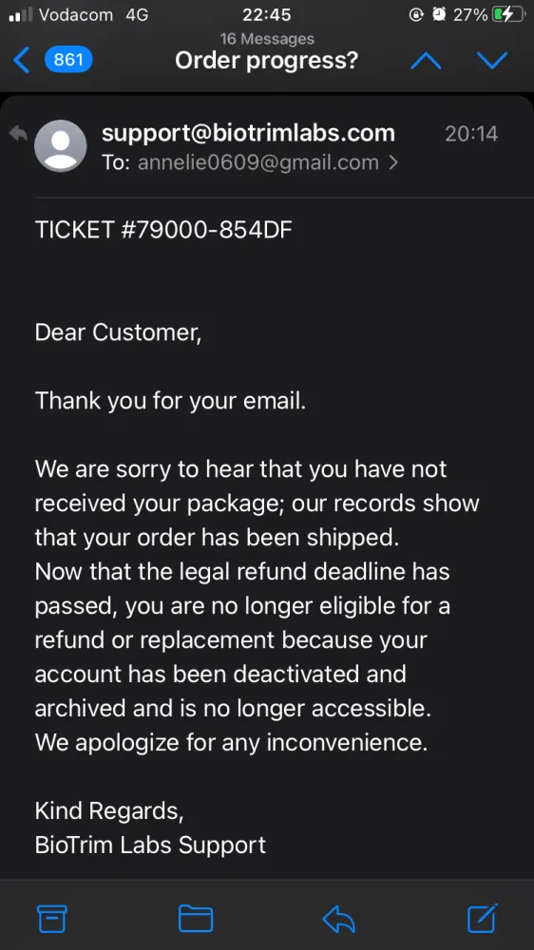The width and height of the screenshot is (534, 950).
Task: Tap the archive icon in bottom toolbar
Action: 52,919
